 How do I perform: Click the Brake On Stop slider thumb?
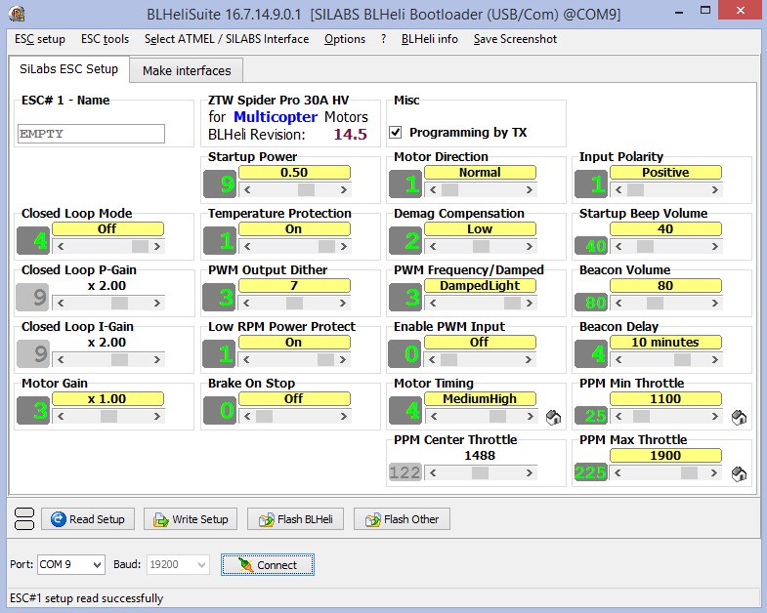[x=264, y=417]
